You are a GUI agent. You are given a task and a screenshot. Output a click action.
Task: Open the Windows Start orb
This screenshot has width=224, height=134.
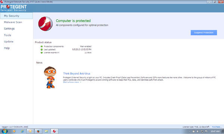coord(4,131)
